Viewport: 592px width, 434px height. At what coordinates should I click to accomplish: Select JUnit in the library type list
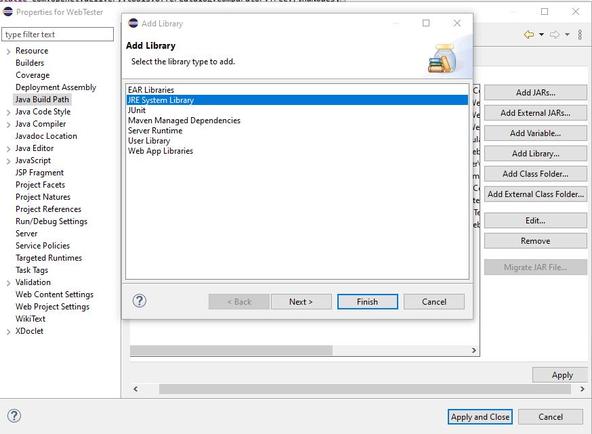[137, 110]
